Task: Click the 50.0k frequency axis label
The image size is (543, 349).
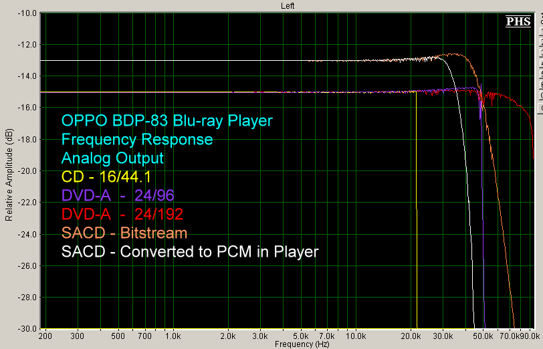Action: (x=483, y=336)
